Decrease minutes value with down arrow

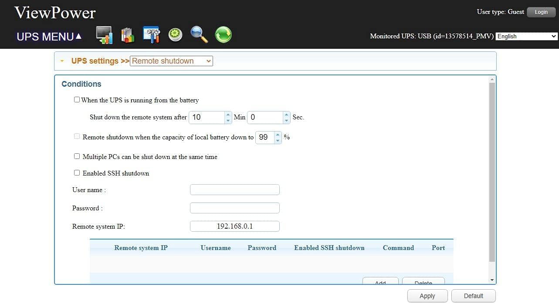tap(228, 120)
